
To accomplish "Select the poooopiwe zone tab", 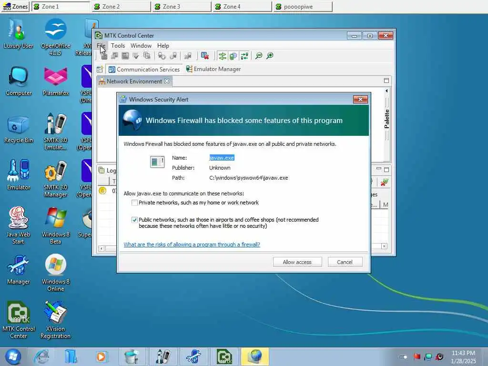I will pyautogui.click(x=303, y=7).
